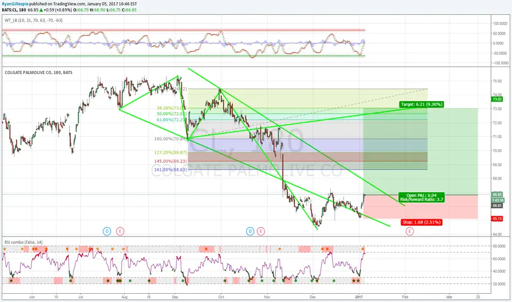Image resolution: width=512 pixels, height=302 pixels.
Task: Click the 100.00%(70.84) Fibonacci level label
Action: click(170, 139)
